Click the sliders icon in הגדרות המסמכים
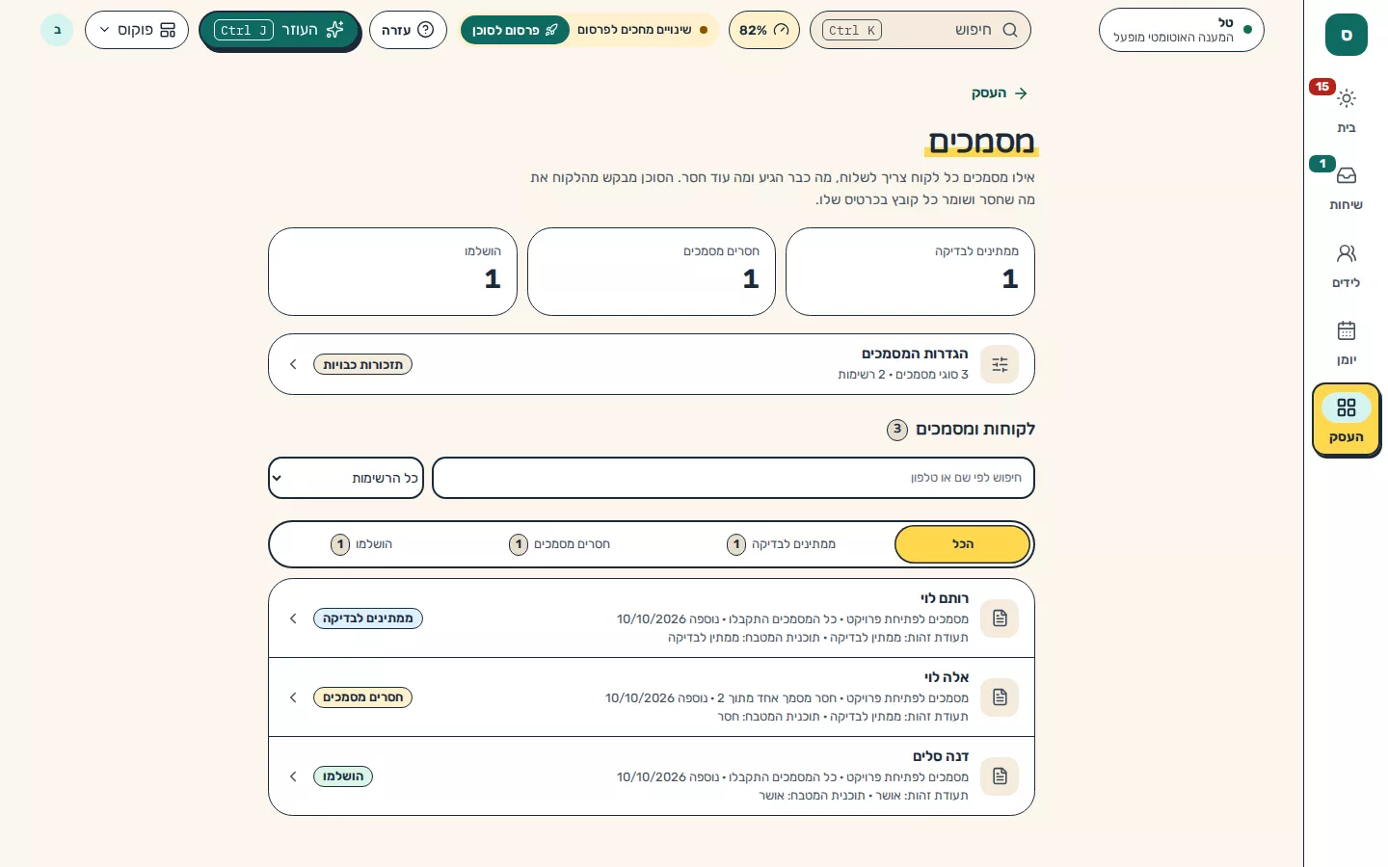The image size is (1388, 867). 1000,364
